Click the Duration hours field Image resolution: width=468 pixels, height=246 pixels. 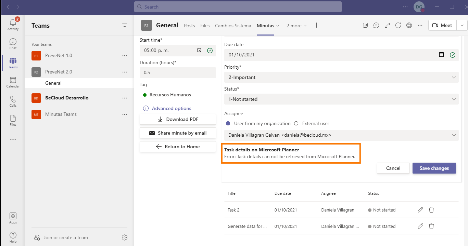click(x=178, y=72)
